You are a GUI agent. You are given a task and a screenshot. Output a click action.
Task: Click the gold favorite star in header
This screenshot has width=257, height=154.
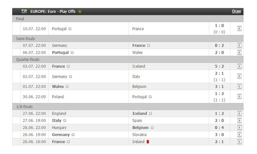79,11
